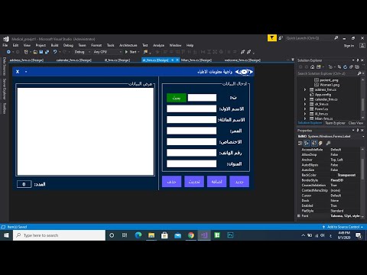
Task: Click the Undo icon in the toolbar
Action: 55,52
